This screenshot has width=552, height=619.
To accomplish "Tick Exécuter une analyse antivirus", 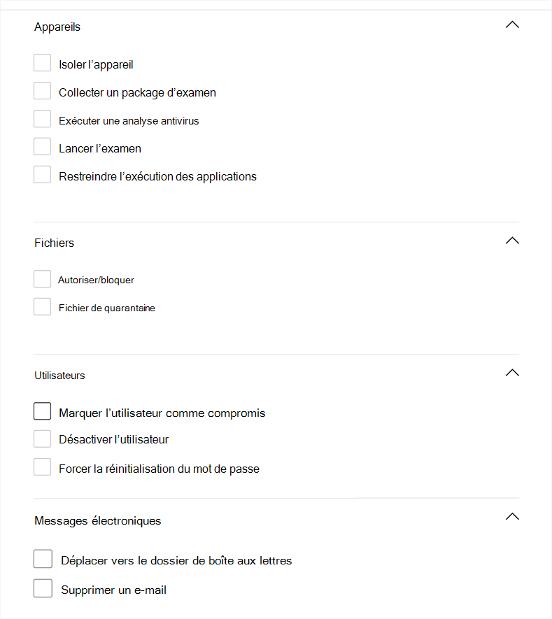I will (43, 119).
